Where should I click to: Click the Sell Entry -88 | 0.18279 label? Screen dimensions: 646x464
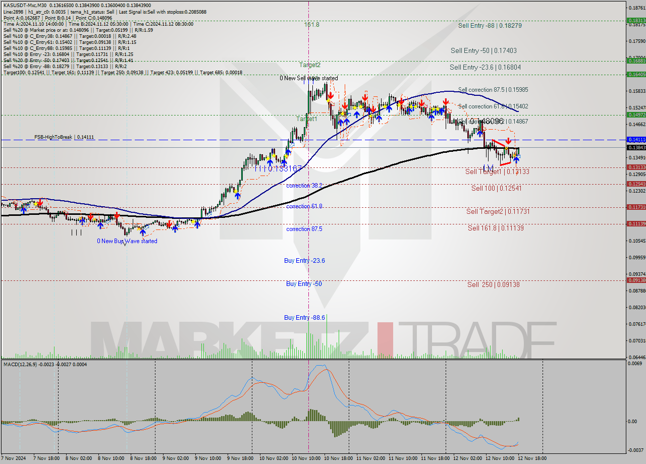tap(490, 25)
